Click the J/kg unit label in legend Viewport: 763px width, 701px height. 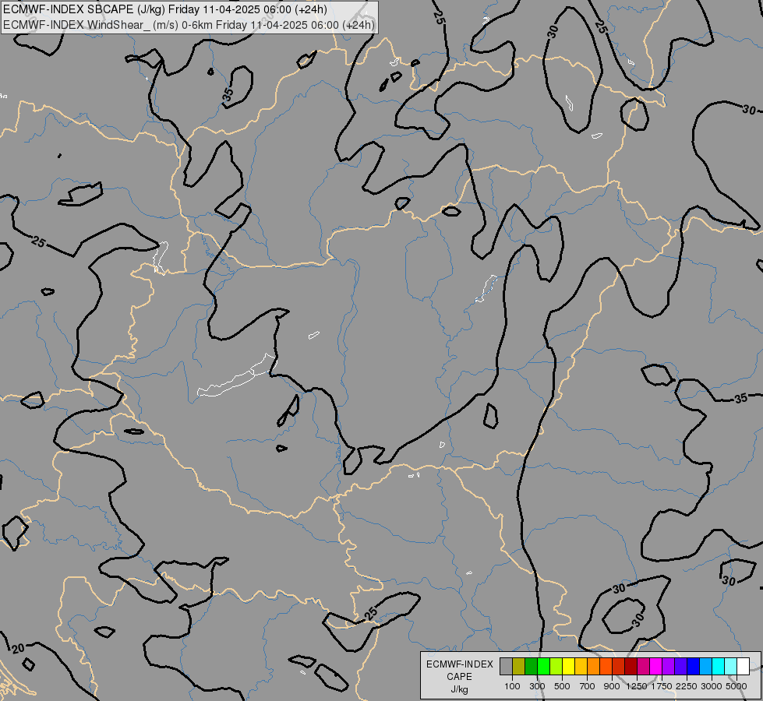click(459, 690)
